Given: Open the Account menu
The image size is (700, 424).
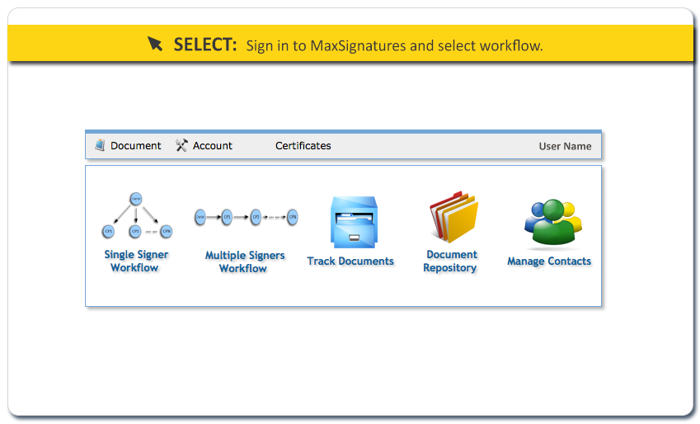Looking at the screenshot, I should (x=213, y=146).
